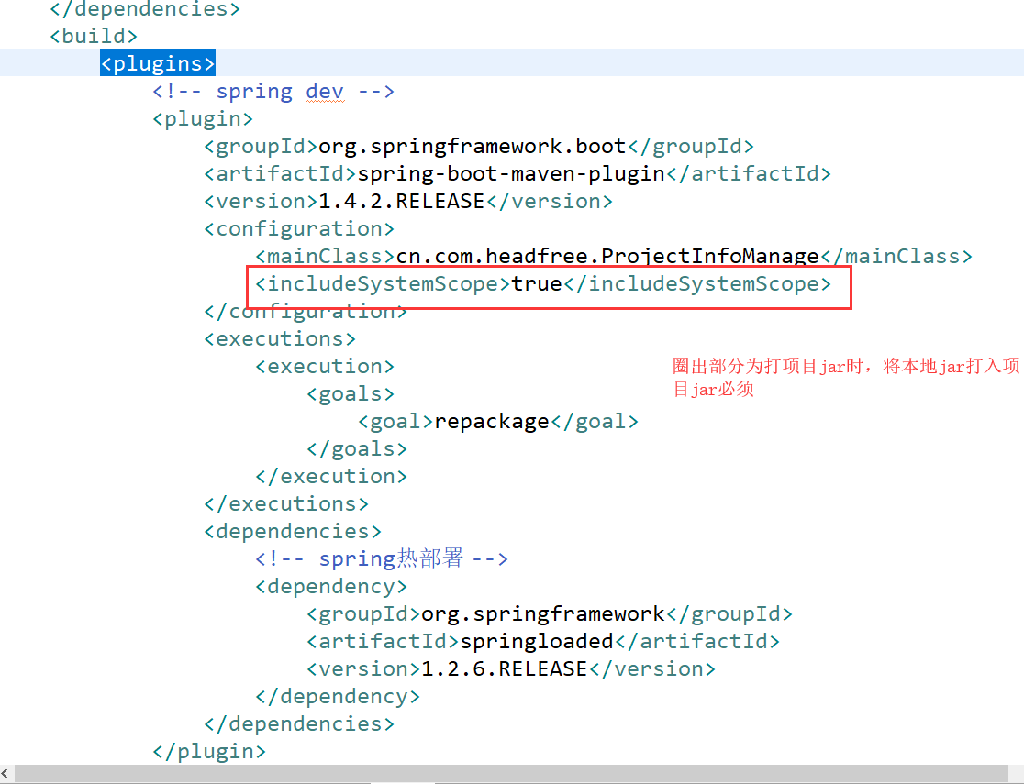Click the </goals> closing tag
The image size is (1024, 784).
(x=357, y=449)
